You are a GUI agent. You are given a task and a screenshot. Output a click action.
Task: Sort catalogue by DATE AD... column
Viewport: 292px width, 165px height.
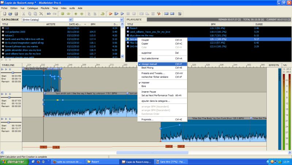(77, 24)
